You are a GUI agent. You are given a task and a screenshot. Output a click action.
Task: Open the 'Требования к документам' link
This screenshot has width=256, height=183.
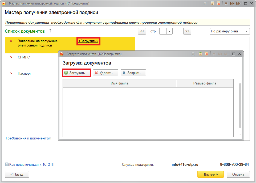click(x=28, y=138)
